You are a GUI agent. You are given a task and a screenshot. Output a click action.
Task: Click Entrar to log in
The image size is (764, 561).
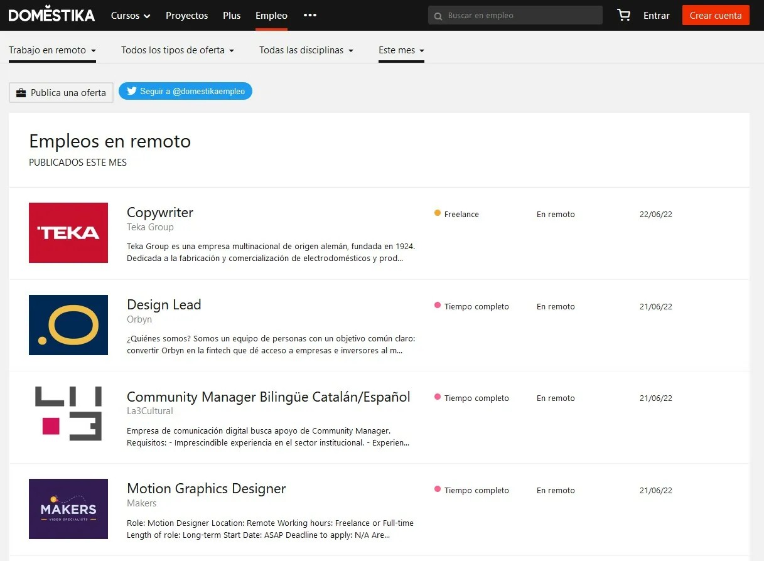[x=657, y=16]
